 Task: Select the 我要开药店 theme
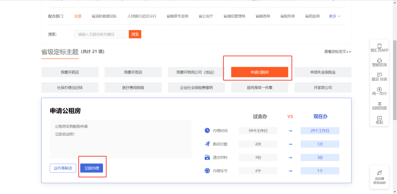click(70, 72)
